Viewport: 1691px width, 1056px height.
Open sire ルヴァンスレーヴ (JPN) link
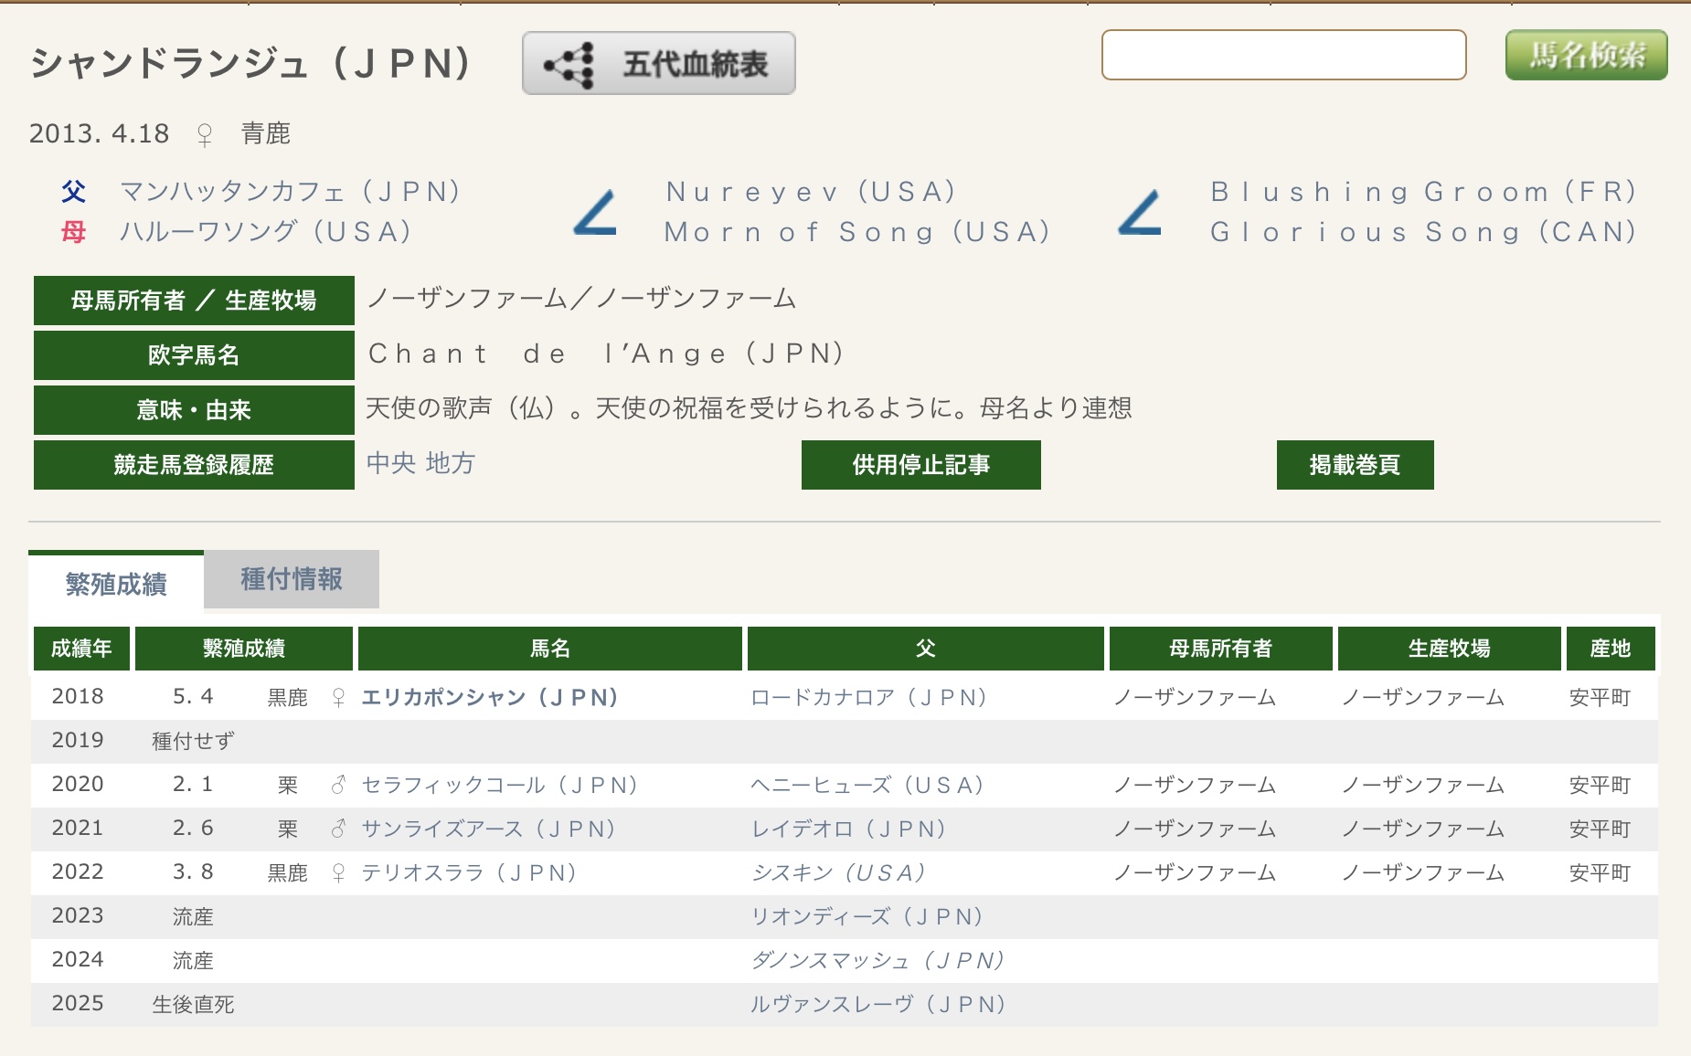[x=877, y=1005]
